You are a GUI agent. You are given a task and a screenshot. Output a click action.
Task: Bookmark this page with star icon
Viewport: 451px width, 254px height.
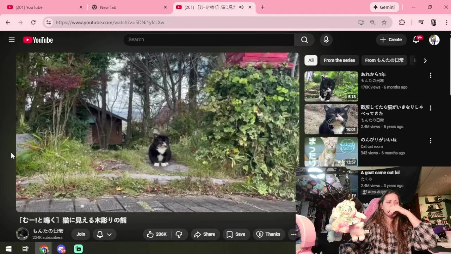[x=384, y=22]
